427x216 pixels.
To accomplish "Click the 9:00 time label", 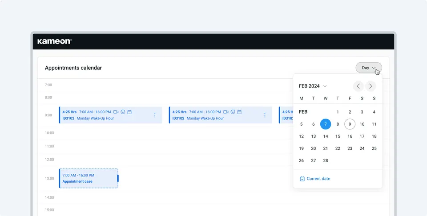I will [48, 115].
